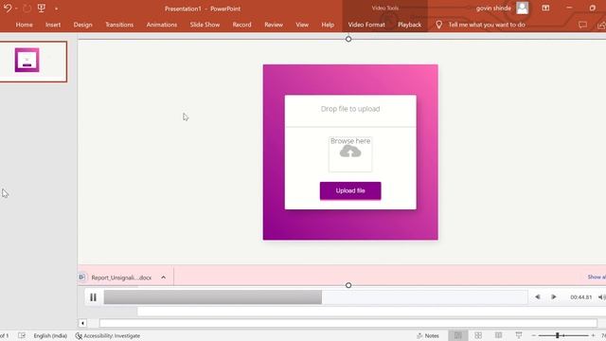Viewport: 606px width, 341px height.
Task: Open the Help tab
Action: 328,25
